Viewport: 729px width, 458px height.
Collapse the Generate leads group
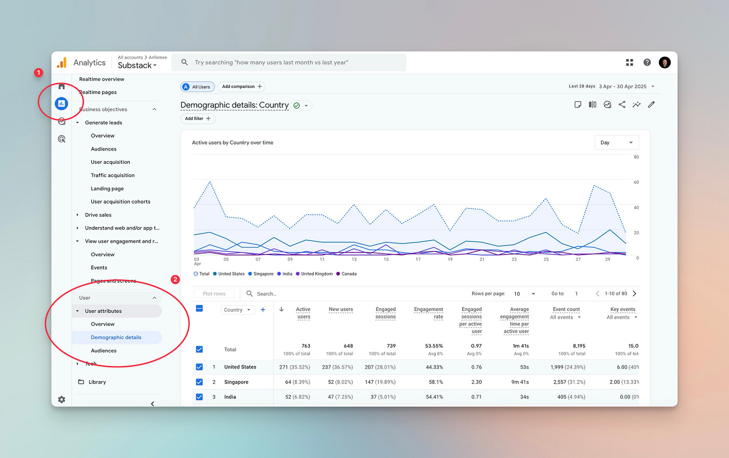pos(77,122)
